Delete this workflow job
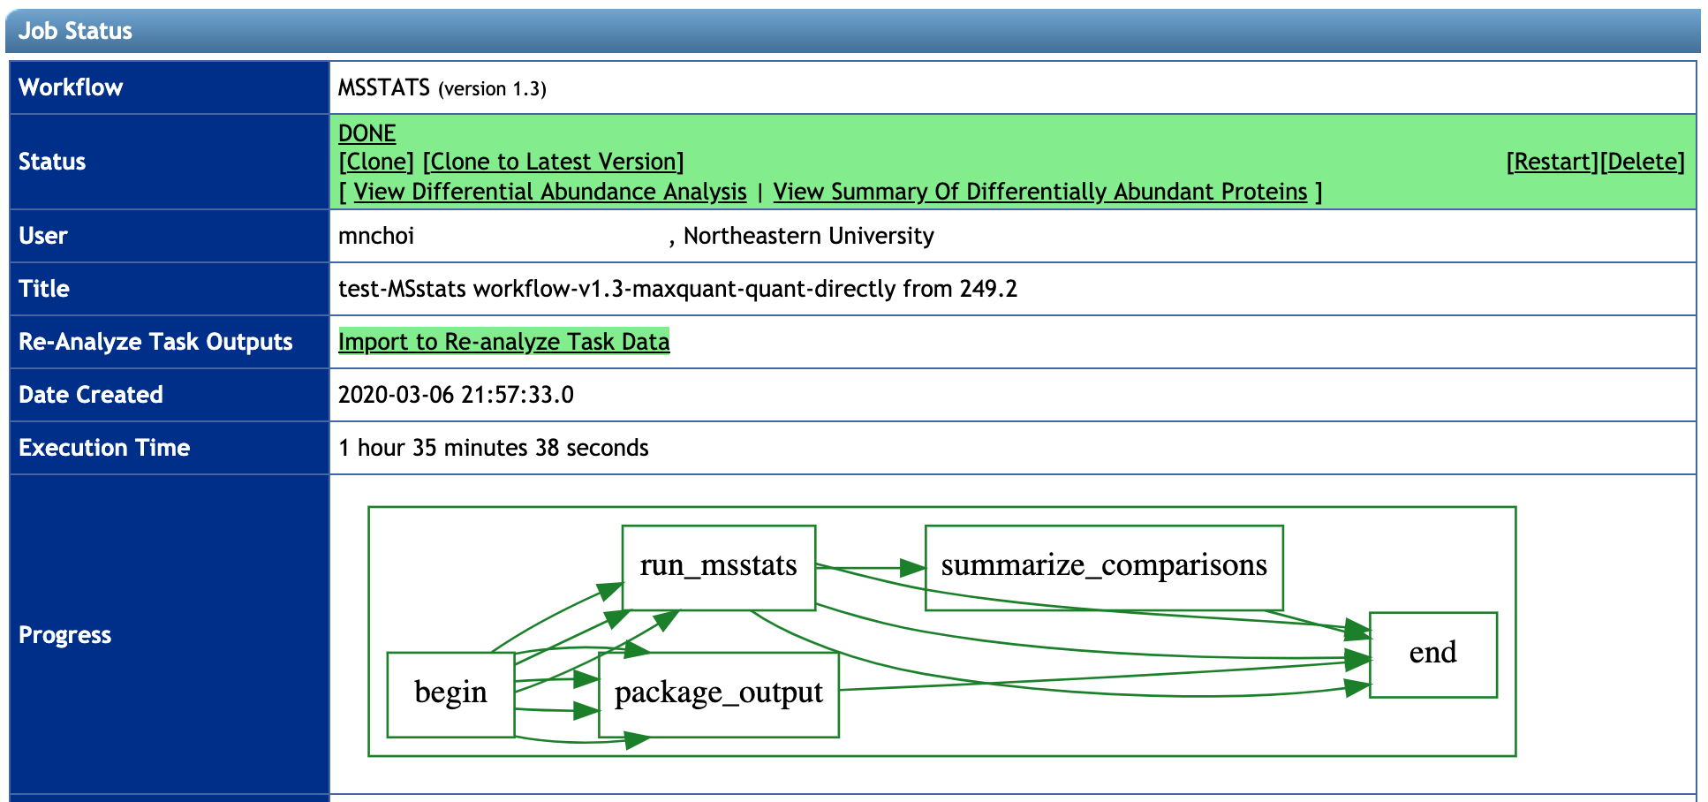Viewport: 1708px width, 802px height. coord(1644,162)
